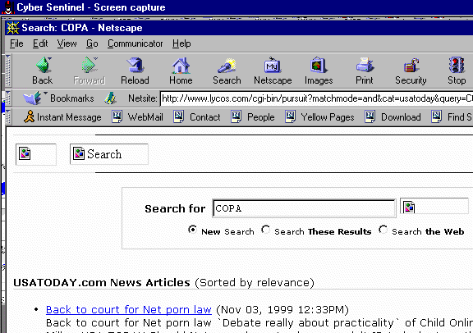The image size is (473, 333).
Task: Open the Security padlock icon
Action: click(x=411, y=66)
